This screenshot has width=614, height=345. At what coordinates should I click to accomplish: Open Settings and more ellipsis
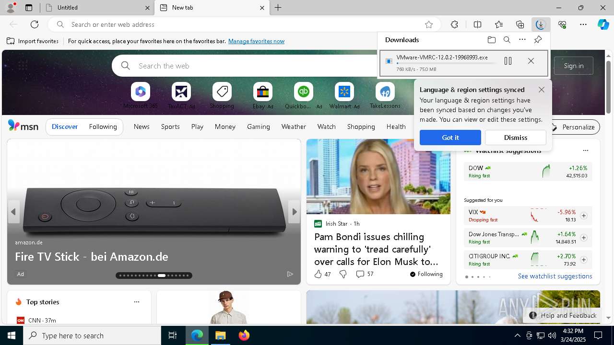[583, 24]
